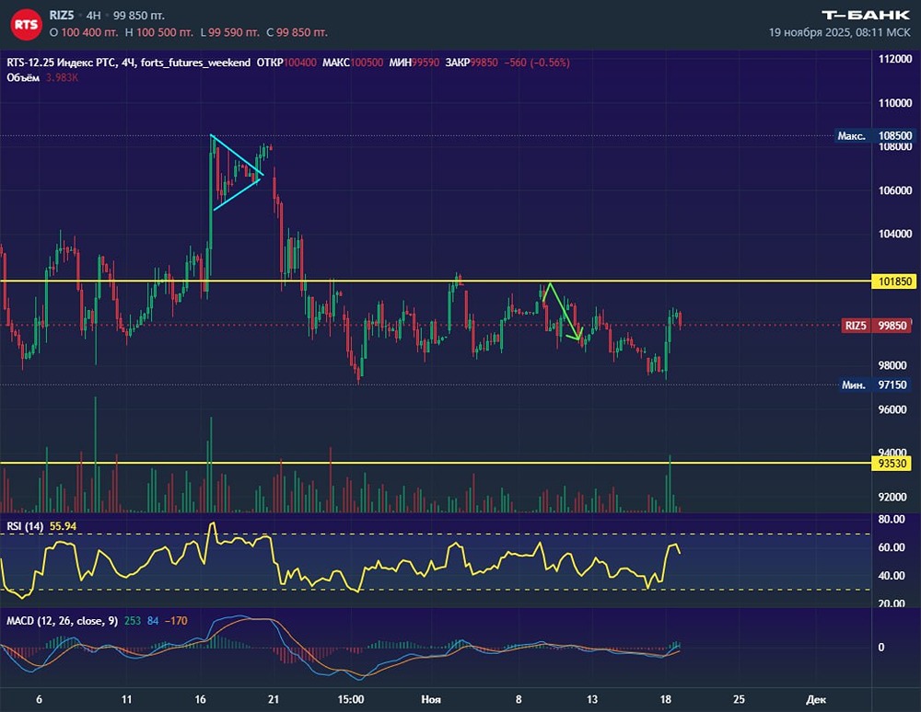Click the MACD signal value −170
The image size is (921, 712).
pyautogui.click(x=176, y=621)
